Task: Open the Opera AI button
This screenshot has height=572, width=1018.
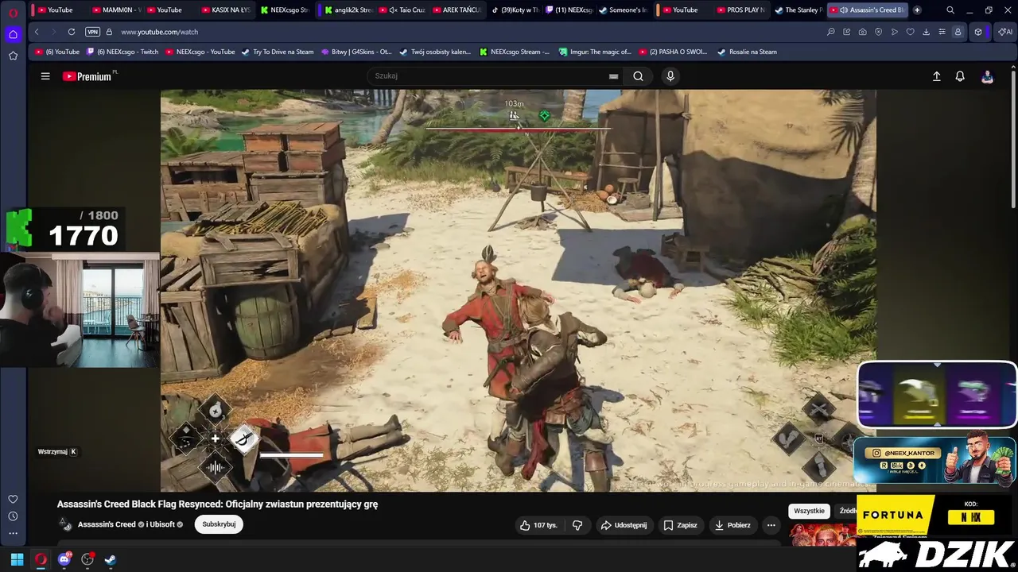Action: click(x=1005, y=32)
